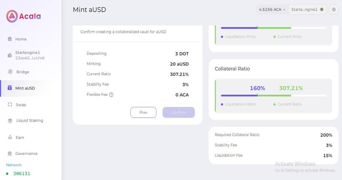Click the Startengine1 wallet icon
Image resolution: width=342 pixels, height=180 pixels.
click(10, 55)
